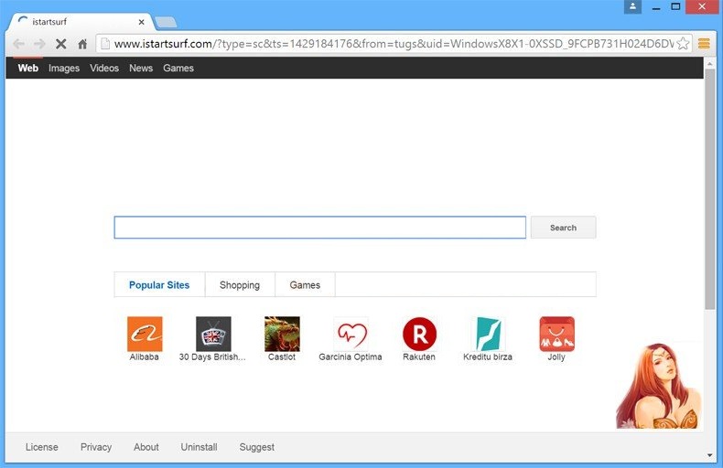Click the scrollbar down arrow
Viewport: 723px width, 468px height.
(x=709, y=455)
